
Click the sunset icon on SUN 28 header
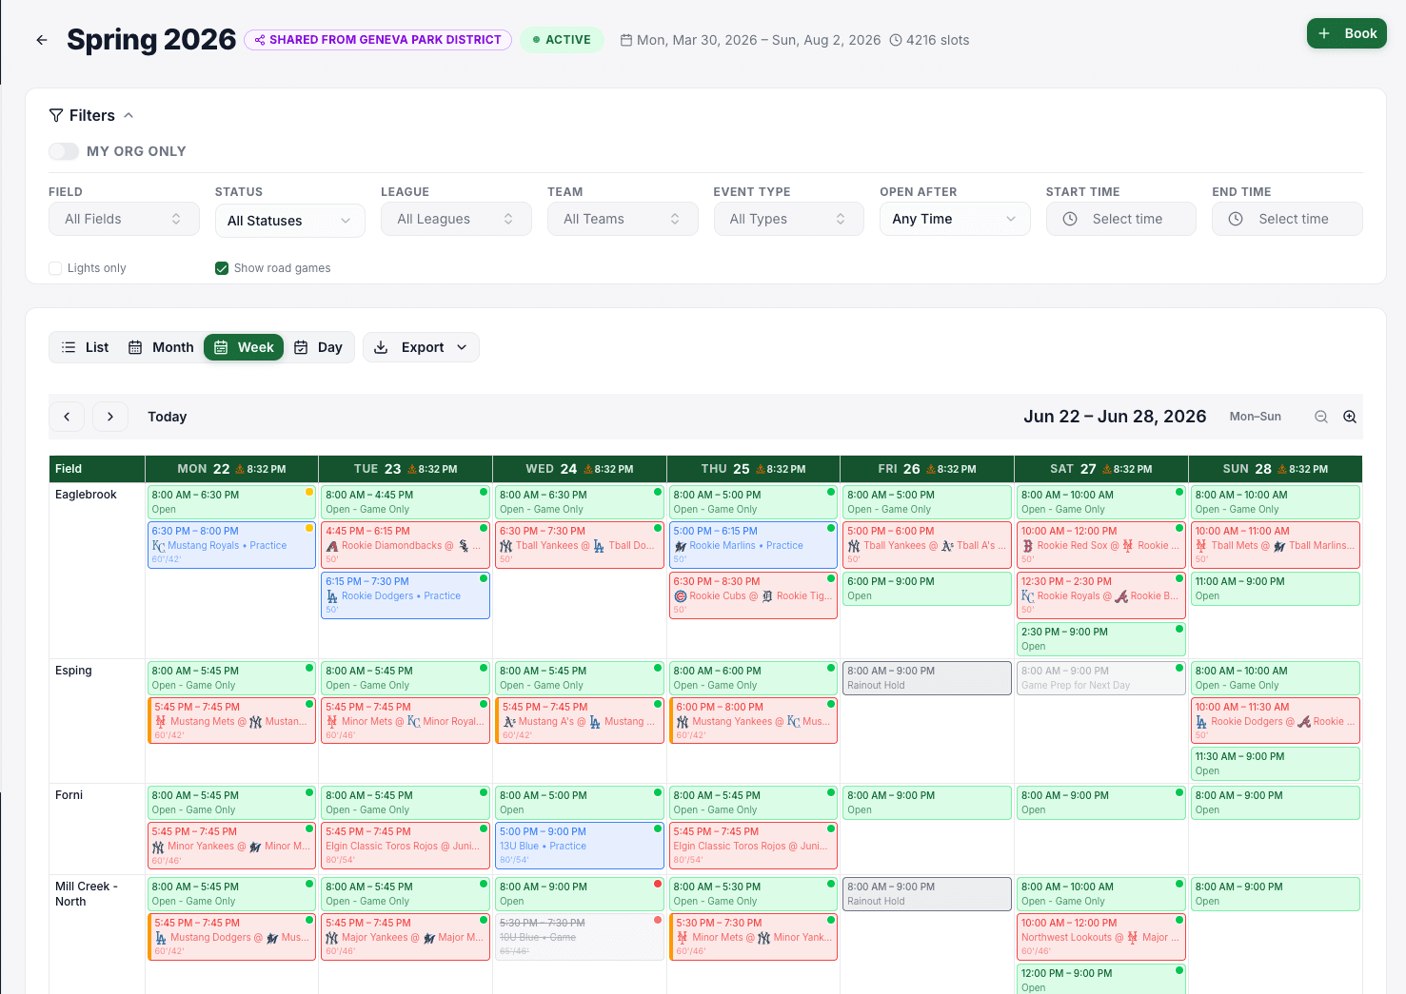(x=1282, y=469)
